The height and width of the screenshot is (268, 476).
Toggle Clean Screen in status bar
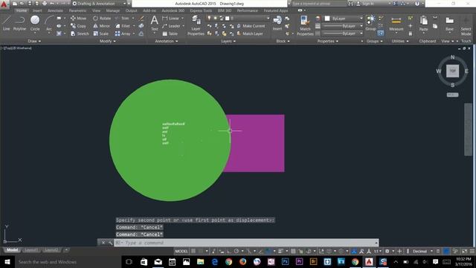(464, 252)
